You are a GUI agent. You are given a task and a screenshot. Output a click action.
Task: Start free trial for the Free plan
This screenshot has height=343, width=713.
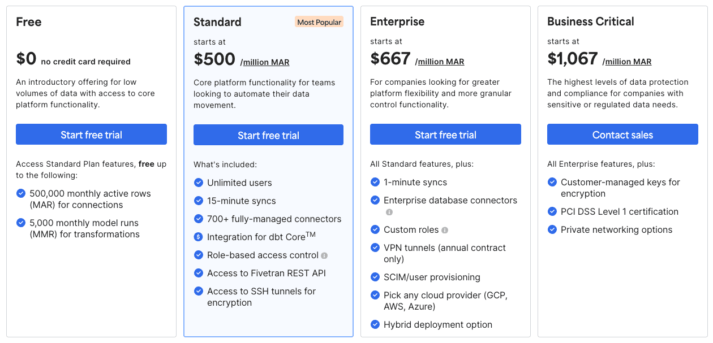91,134
